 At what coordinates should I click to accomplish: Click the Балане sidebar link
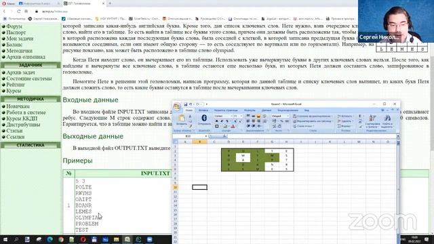click(14, 45)
